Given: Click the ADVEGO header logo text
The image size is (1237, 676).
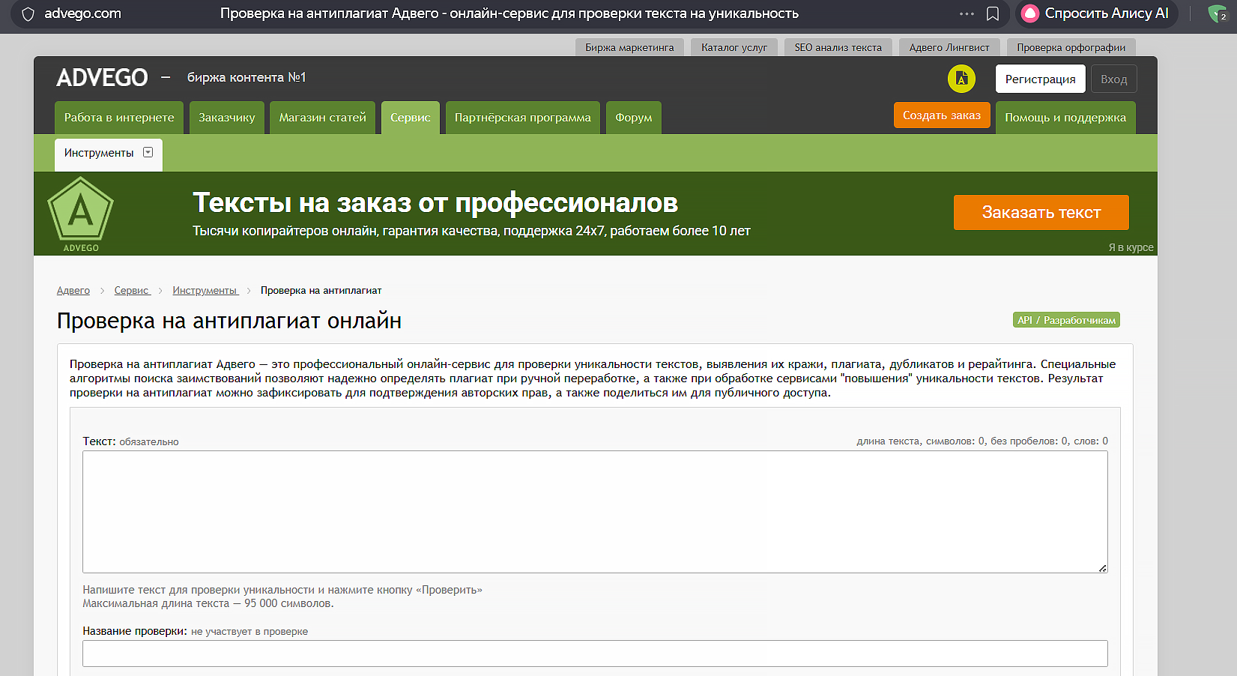Looking at the screenshot, I should [x=102, y=77].
